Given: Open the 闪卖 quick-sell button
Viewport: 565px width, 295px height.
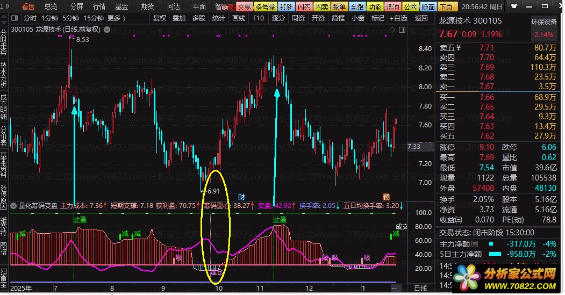Looking at the screenshot, I should click(321, 7).
